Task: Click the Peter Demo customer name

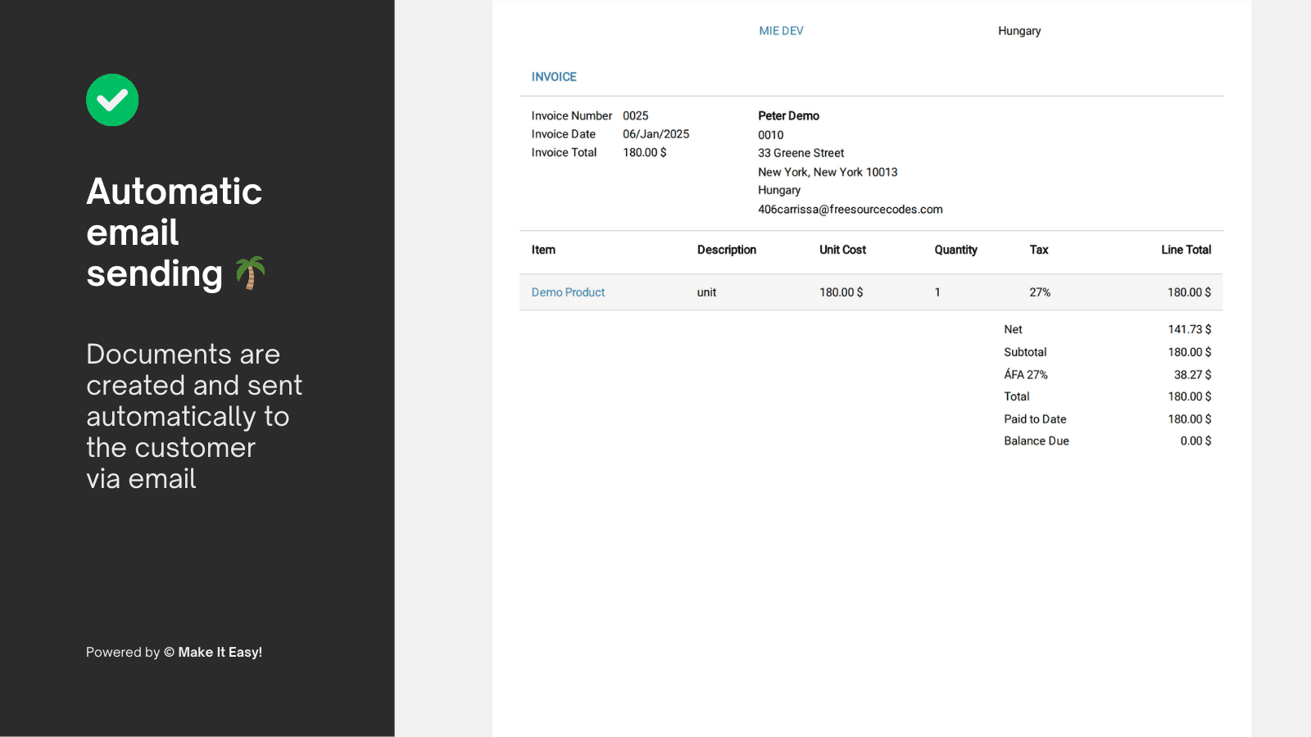Action: (x=788, y=116)
